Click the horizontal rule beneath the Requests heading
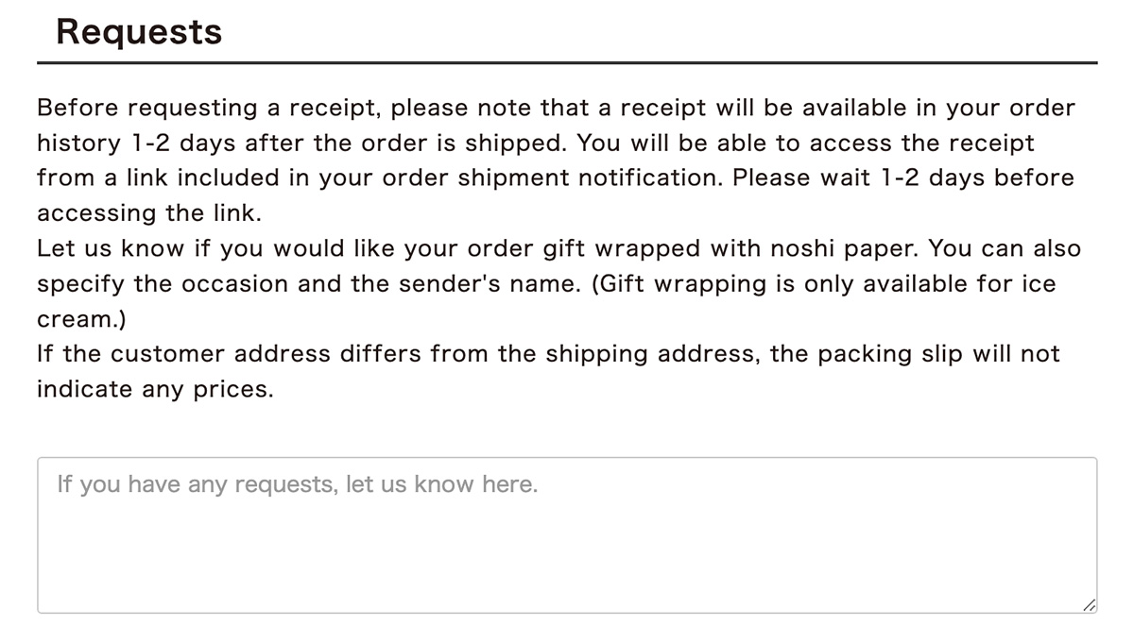Screen dimensions: 1134x643 click(x=567, y=63)
